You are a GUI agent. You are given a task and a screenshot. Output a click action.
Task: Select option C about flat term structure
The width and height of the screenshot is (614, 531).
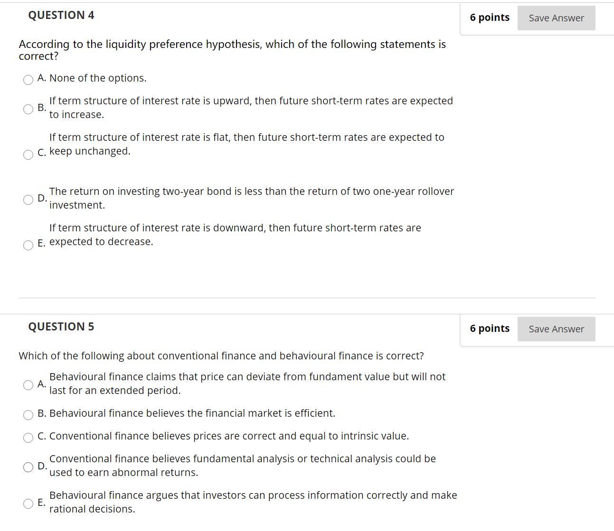[x=28, y=155]
